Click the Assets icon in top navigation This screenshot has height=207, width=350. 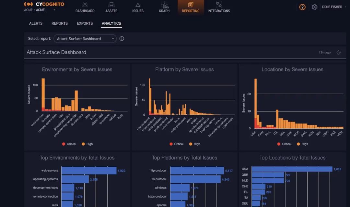[x=111, y=5]
